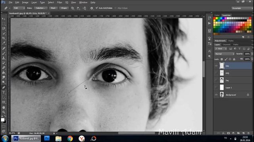
Task: Open the Fill slider arrow
Action: pos(252,59)
